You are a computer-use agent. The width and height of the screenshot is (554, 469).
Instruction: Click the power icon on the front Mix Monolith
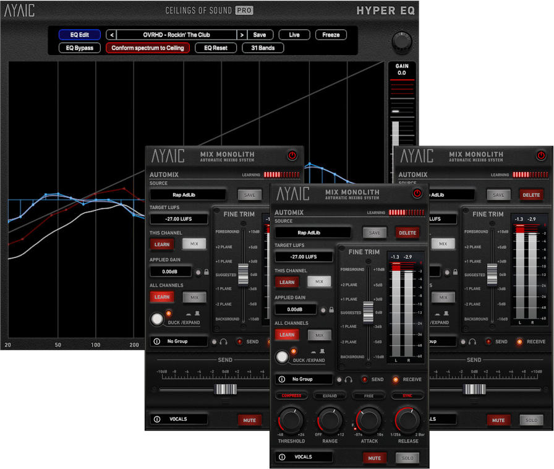(x=418, y=194)
